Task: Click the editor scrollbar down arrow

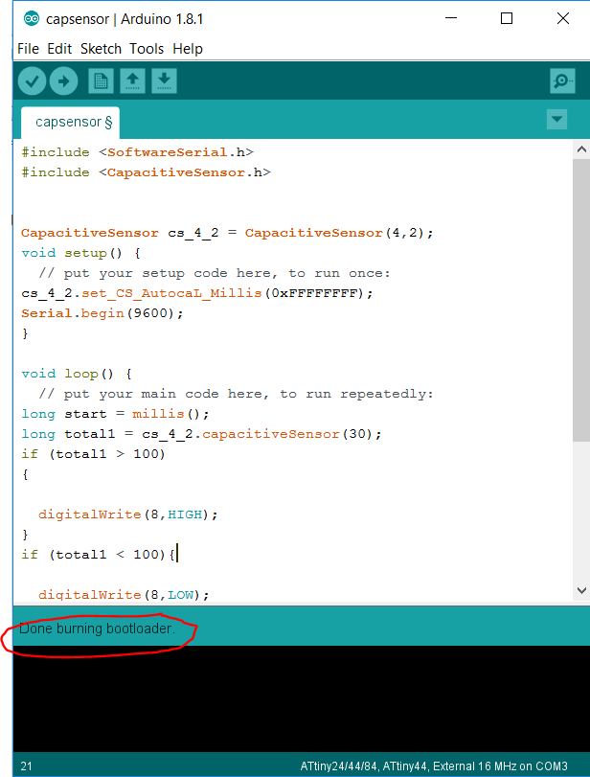Action: [x=581, y=590]
